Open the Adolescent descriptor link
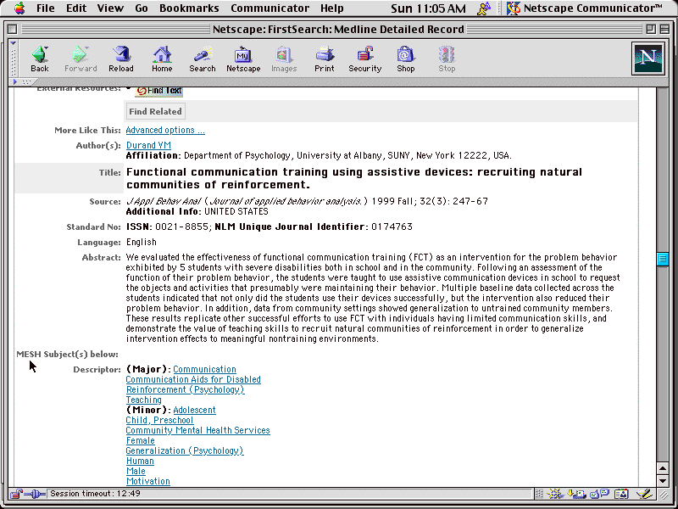 click(x=194, y=410)
